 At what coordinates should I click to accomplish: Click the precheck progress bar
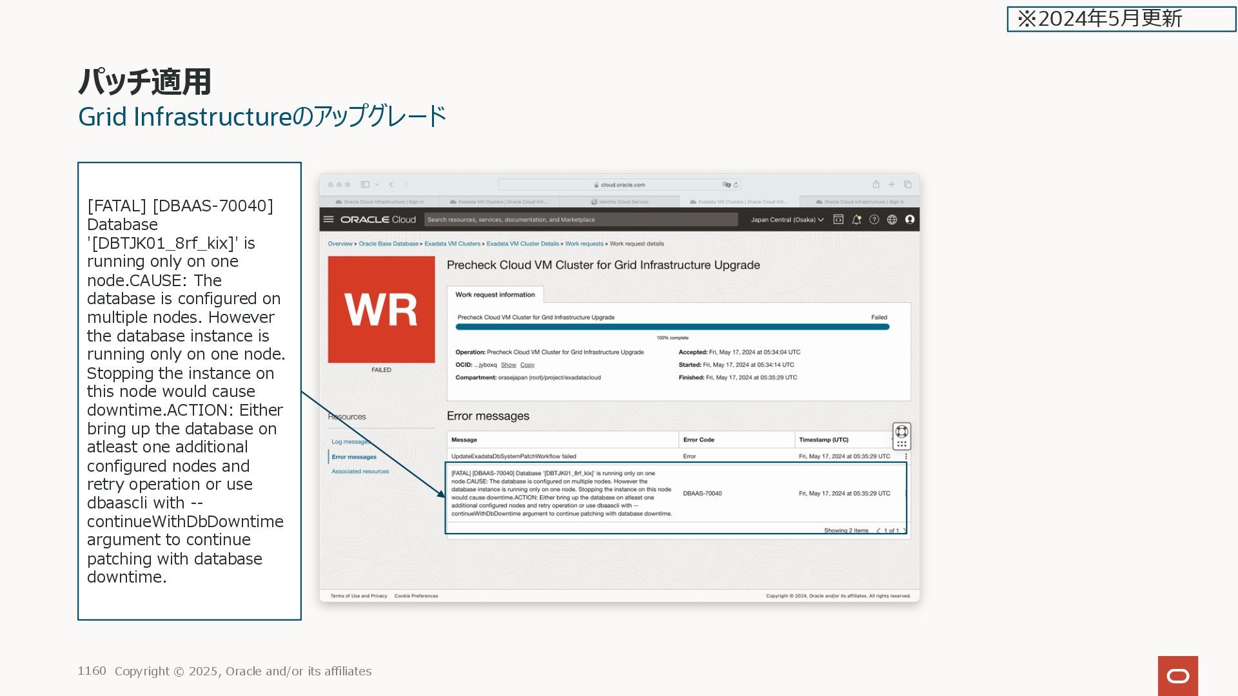tap(672, 327)
